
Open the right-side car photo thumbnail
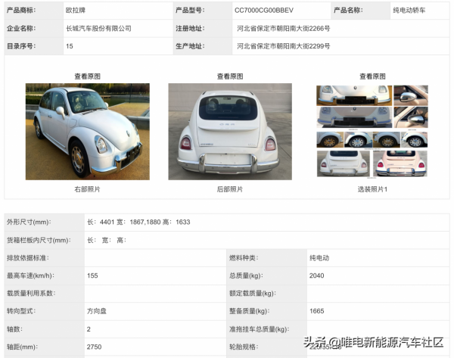(88, 132)
